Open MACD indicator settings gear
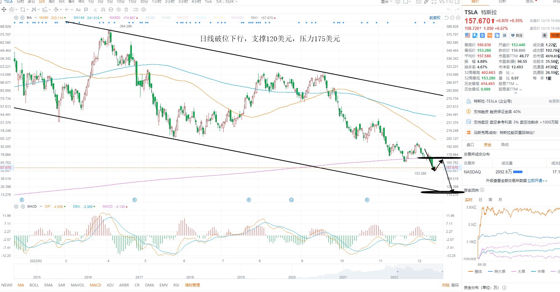This screenshot has width=560, height=292. (x=16, y=206)
